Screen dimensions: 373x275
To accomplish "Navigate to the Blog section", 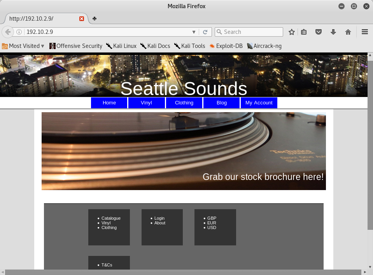I will click(221, 102).
